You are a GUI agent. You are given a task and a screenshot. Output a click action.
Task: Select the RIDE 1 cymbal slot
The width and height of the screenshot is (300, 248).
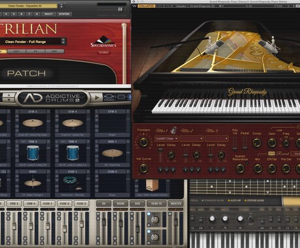tap(112, 153)
